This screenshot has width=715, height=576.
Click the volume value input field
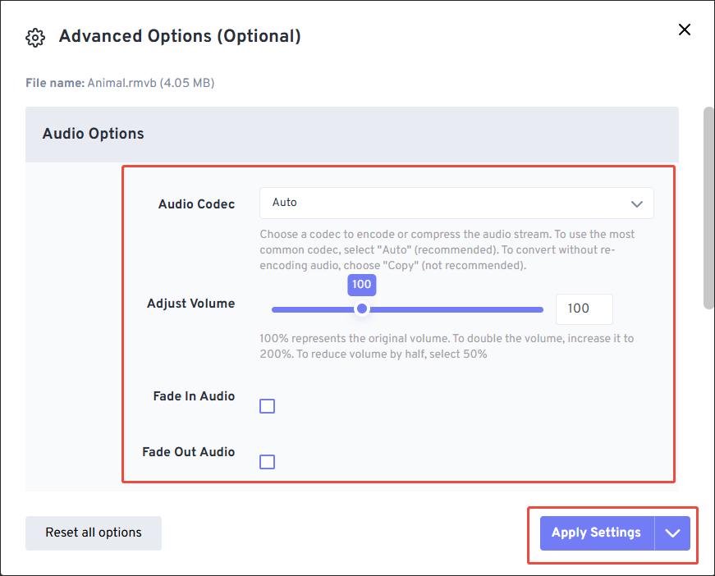pyautogui.click(x=584, y=309)
